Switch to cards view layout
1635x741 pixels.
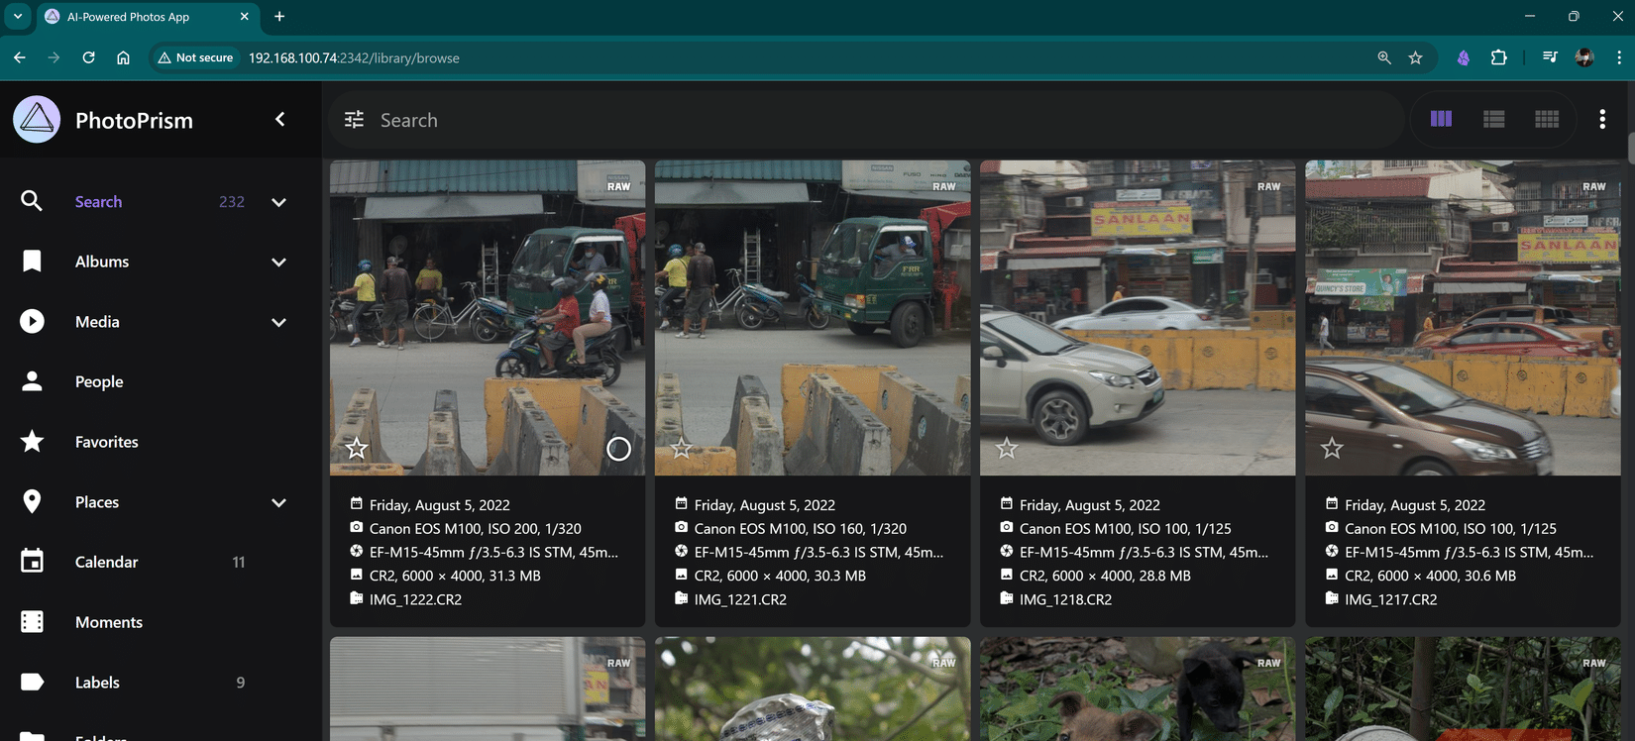[1441, 119]
